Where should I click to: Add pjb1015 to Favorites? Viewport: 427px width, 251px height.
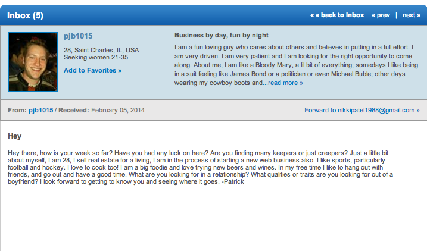(x=92, y=70)
